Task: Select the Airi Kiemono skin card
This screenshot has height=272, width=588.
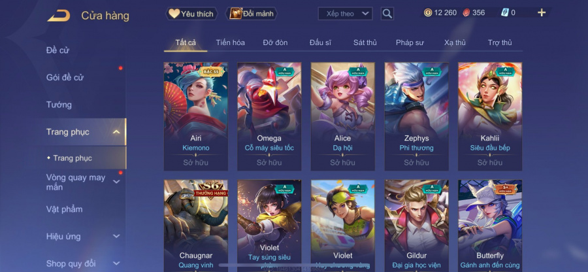Action: pos(196,116)
